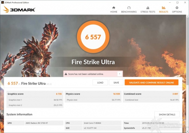This screenshot has height=133, width=189.
Task: Click the SAVE button
Action: (x=116, y=82)
